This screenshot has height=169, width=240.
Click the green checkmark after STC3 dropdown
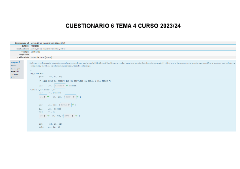click(x=76, y=116)
